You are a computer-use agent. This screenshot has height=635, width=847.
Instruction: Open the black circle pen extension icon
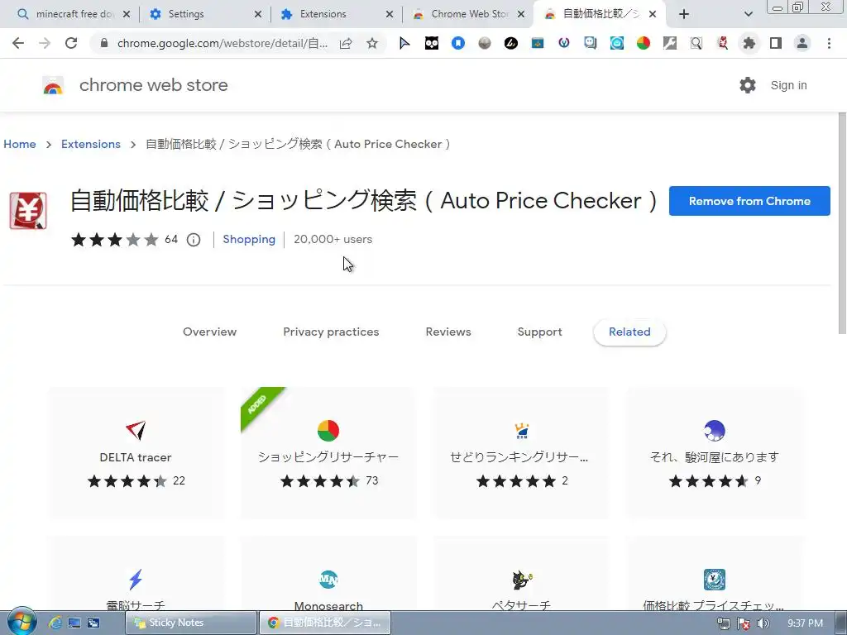point(511,43)
